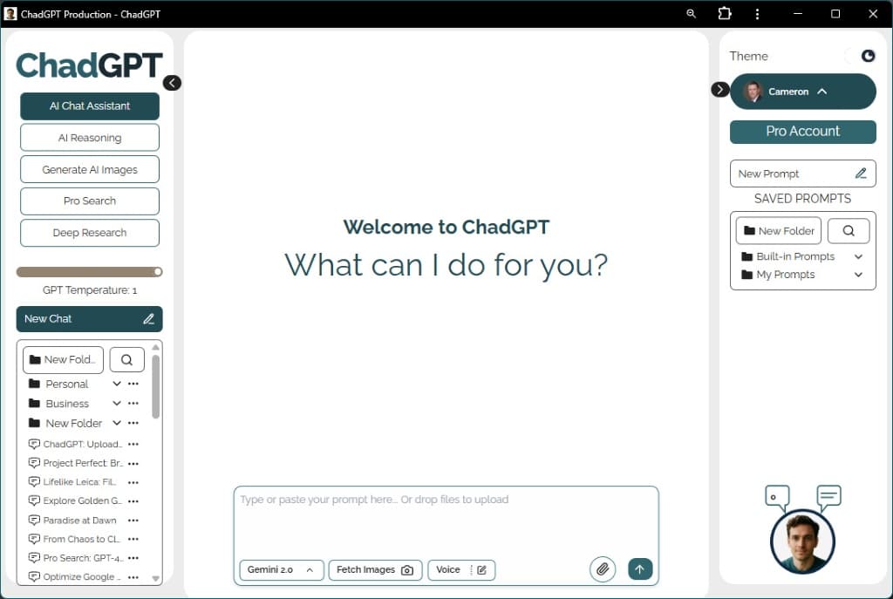
Task: Open options for New Folder folder
Action: 133,423
